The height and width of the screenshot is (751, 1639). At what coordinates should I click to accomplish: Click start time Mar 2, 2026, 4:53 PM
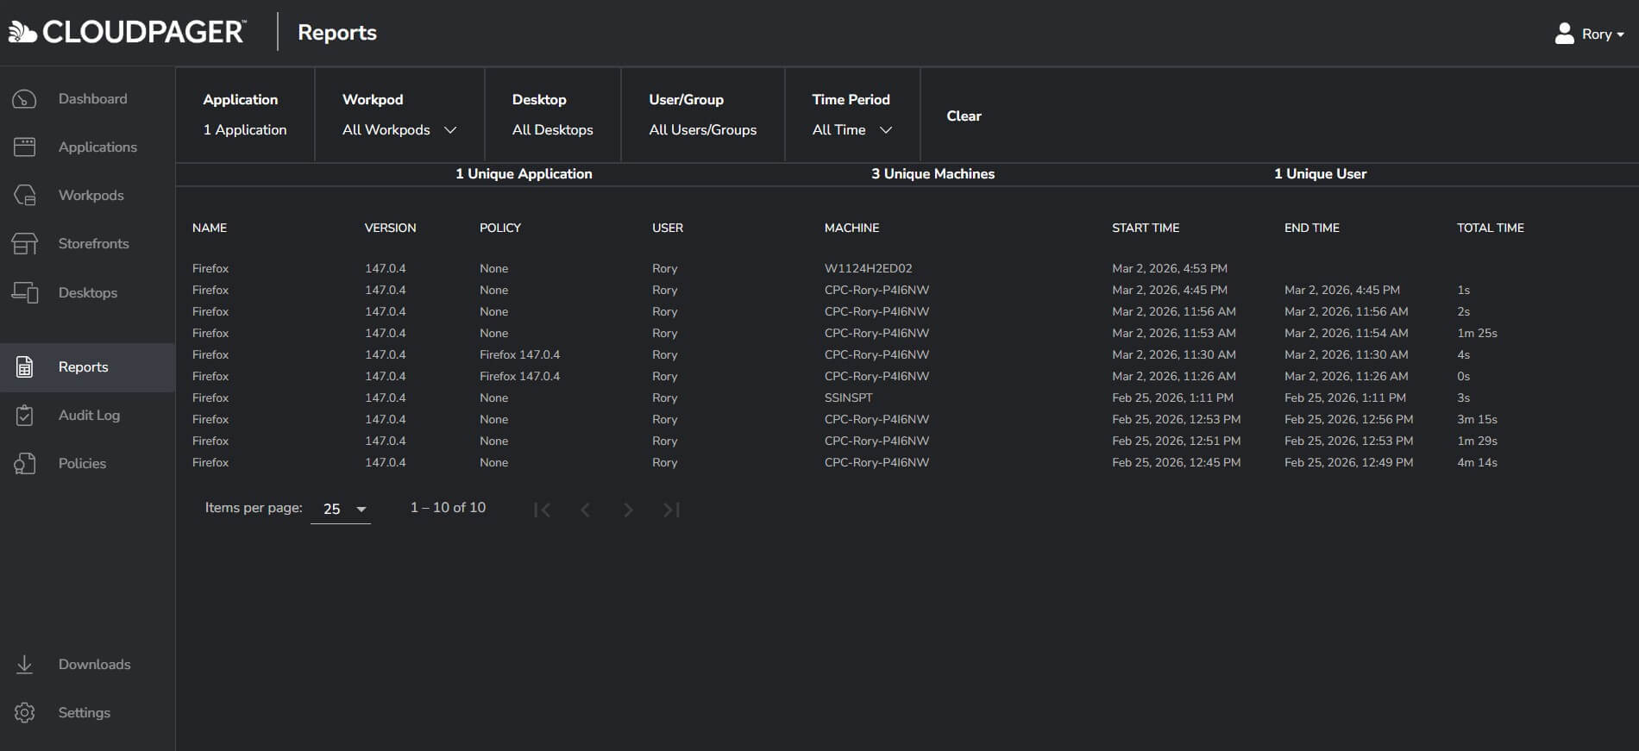[1170, 269]
